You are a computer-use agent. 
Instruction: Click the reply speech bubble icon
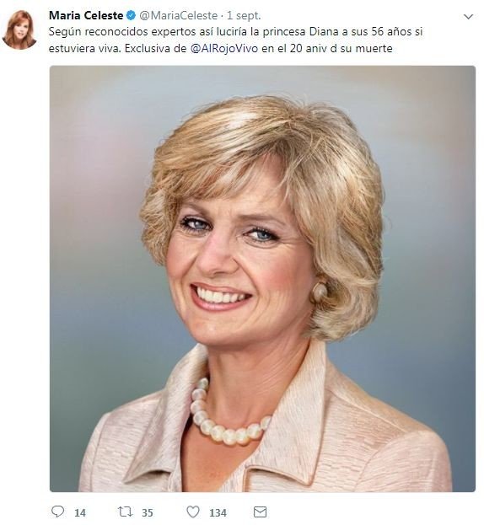(x=58, y=512)
